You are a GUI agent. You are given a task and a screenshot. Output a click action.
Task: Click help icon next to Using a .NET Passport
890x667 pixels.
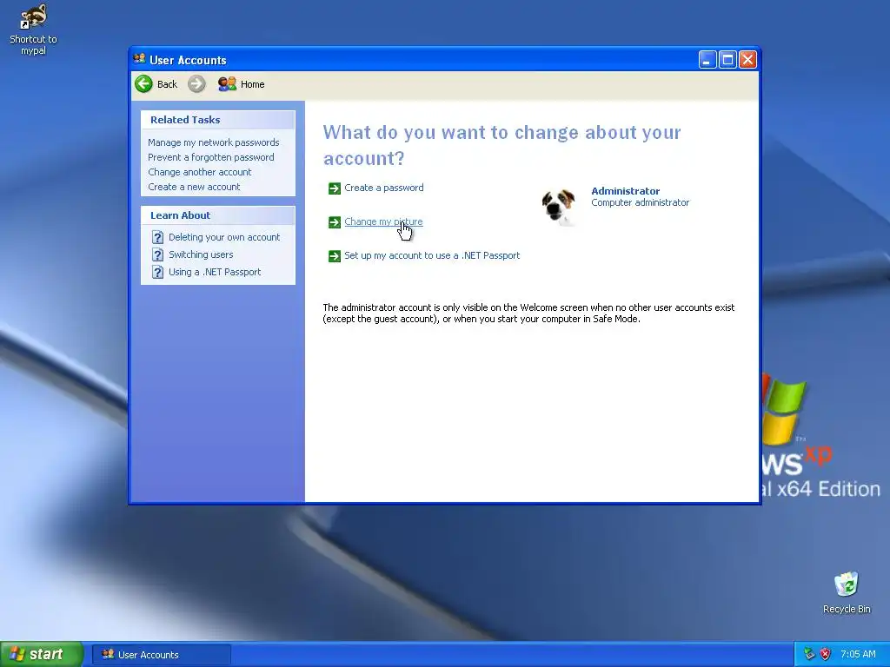(158, 272)
